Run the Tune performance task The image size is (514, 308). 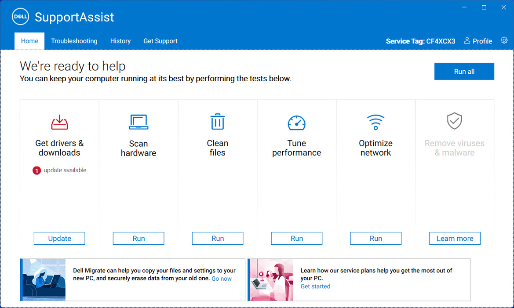pyautogui.click(x=297, y=239)
